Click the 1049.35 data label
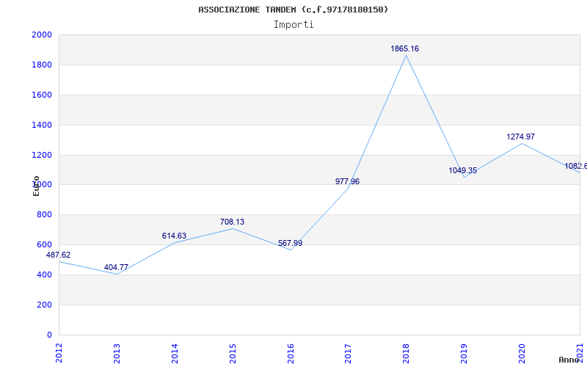 (463, 171)
